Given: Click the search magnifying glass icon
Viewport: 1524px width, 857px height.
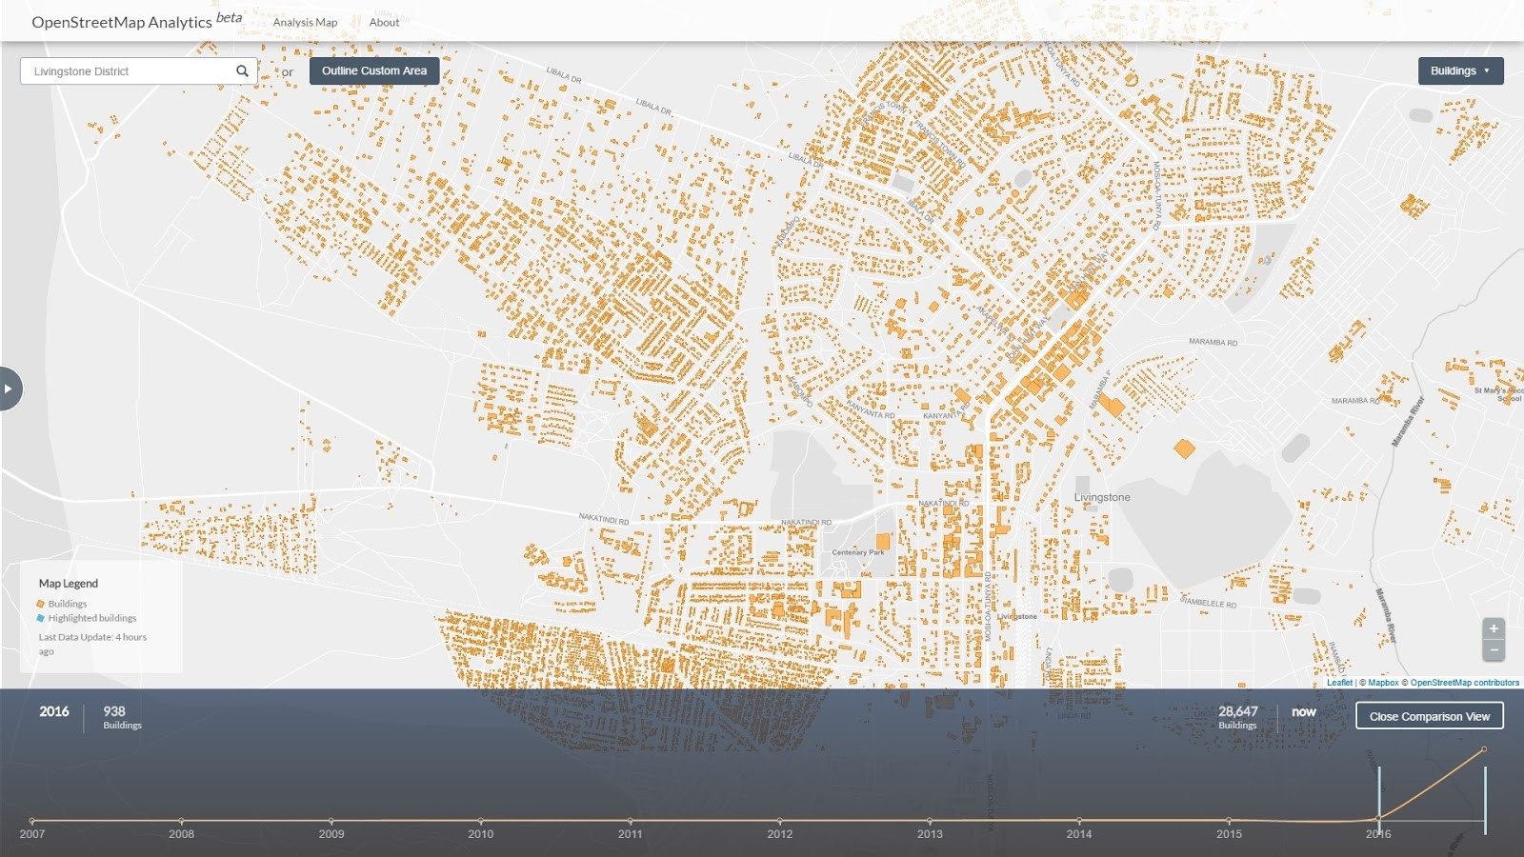Looking at the screenshot, I should tap(242, 70).
